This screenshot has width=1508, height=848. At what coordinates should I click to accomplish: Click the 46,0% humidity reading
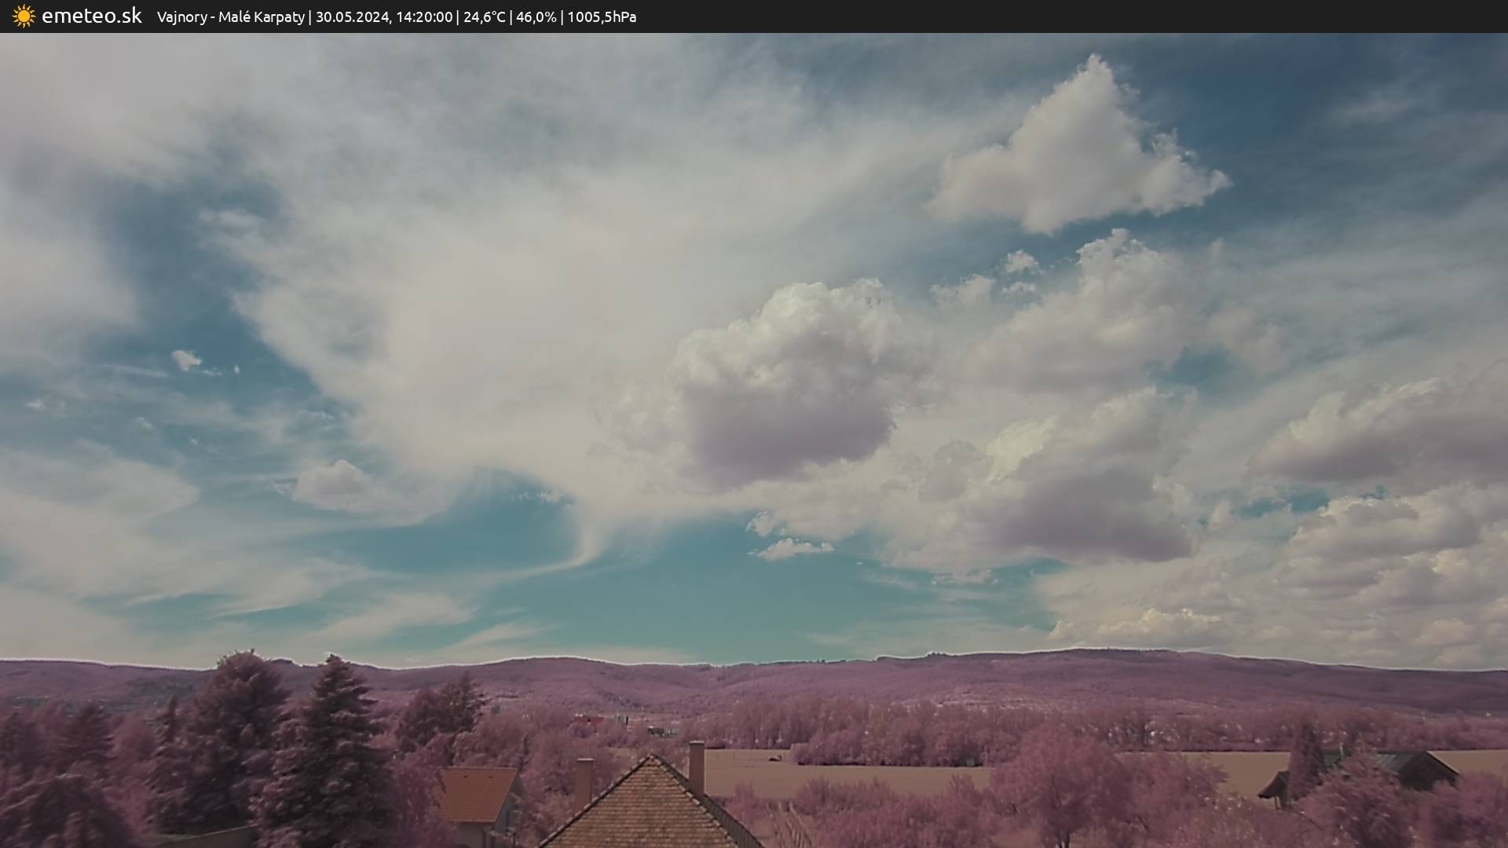(x=536, y=17)
